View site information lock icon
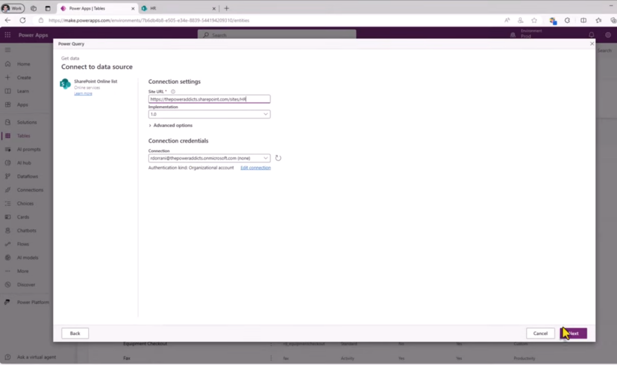This screenshot has width=617, height=365. coord(41,20)
